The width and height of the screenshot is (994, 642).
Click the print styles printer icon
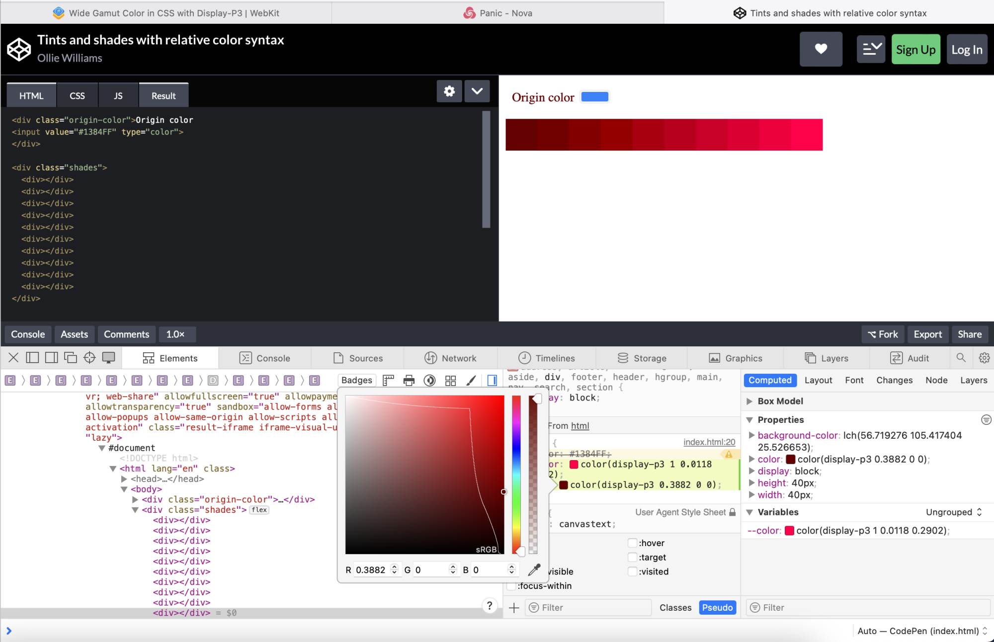[x=409, y=381]
